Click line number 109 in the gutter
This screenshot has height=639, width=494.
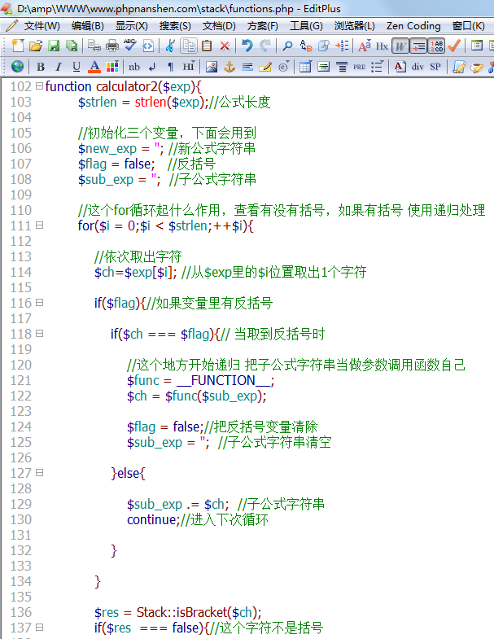21,195
